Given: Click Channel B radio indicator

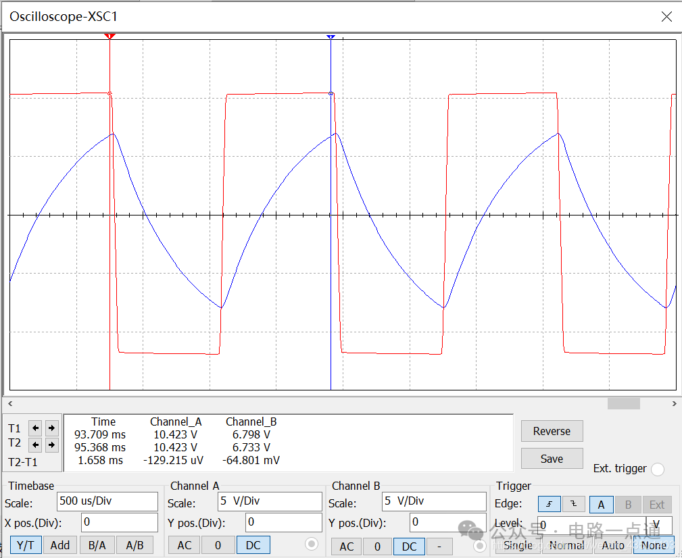Looking at the screenshot, I should point(479,545).
